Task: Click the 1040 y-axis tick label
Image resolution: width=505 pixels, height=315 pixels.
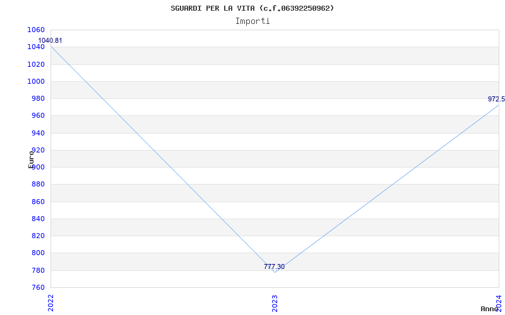Action: click(36, 47)
